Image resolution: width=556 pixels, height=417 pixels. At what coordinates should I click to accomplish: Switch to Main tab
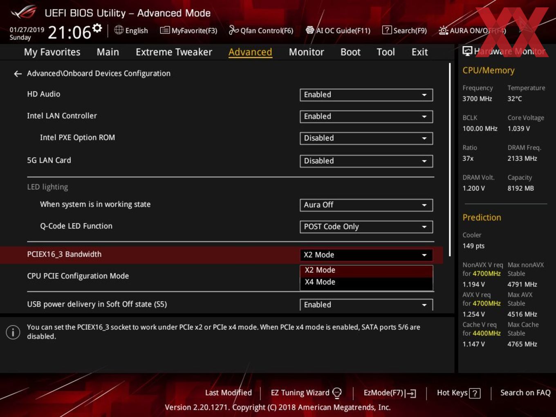tap(108, 52)
